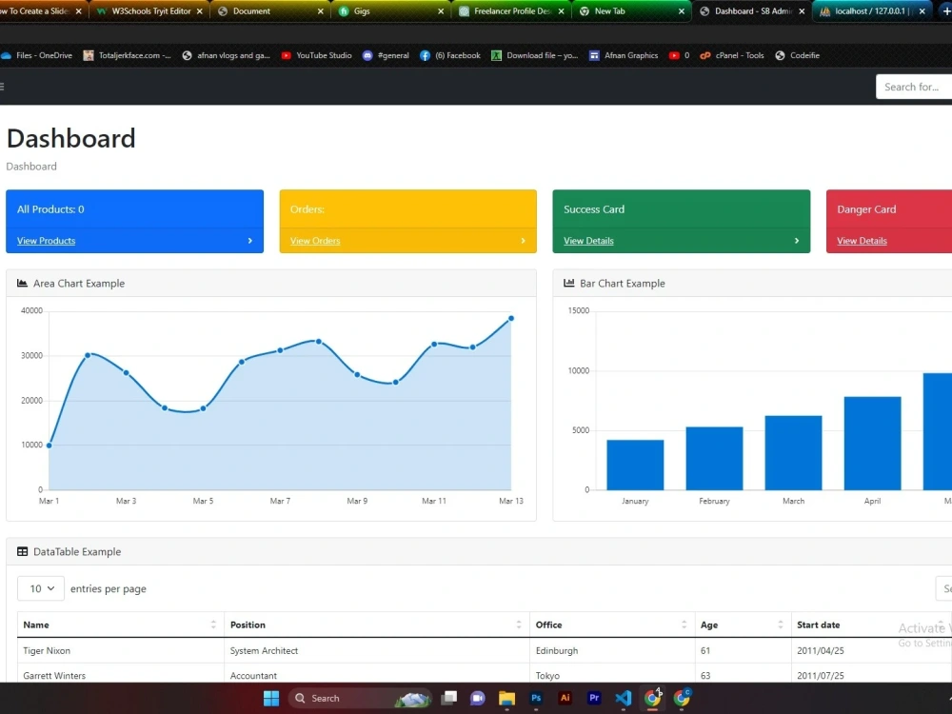
Task: Click the Name column header
Action: tap(120, 625)
